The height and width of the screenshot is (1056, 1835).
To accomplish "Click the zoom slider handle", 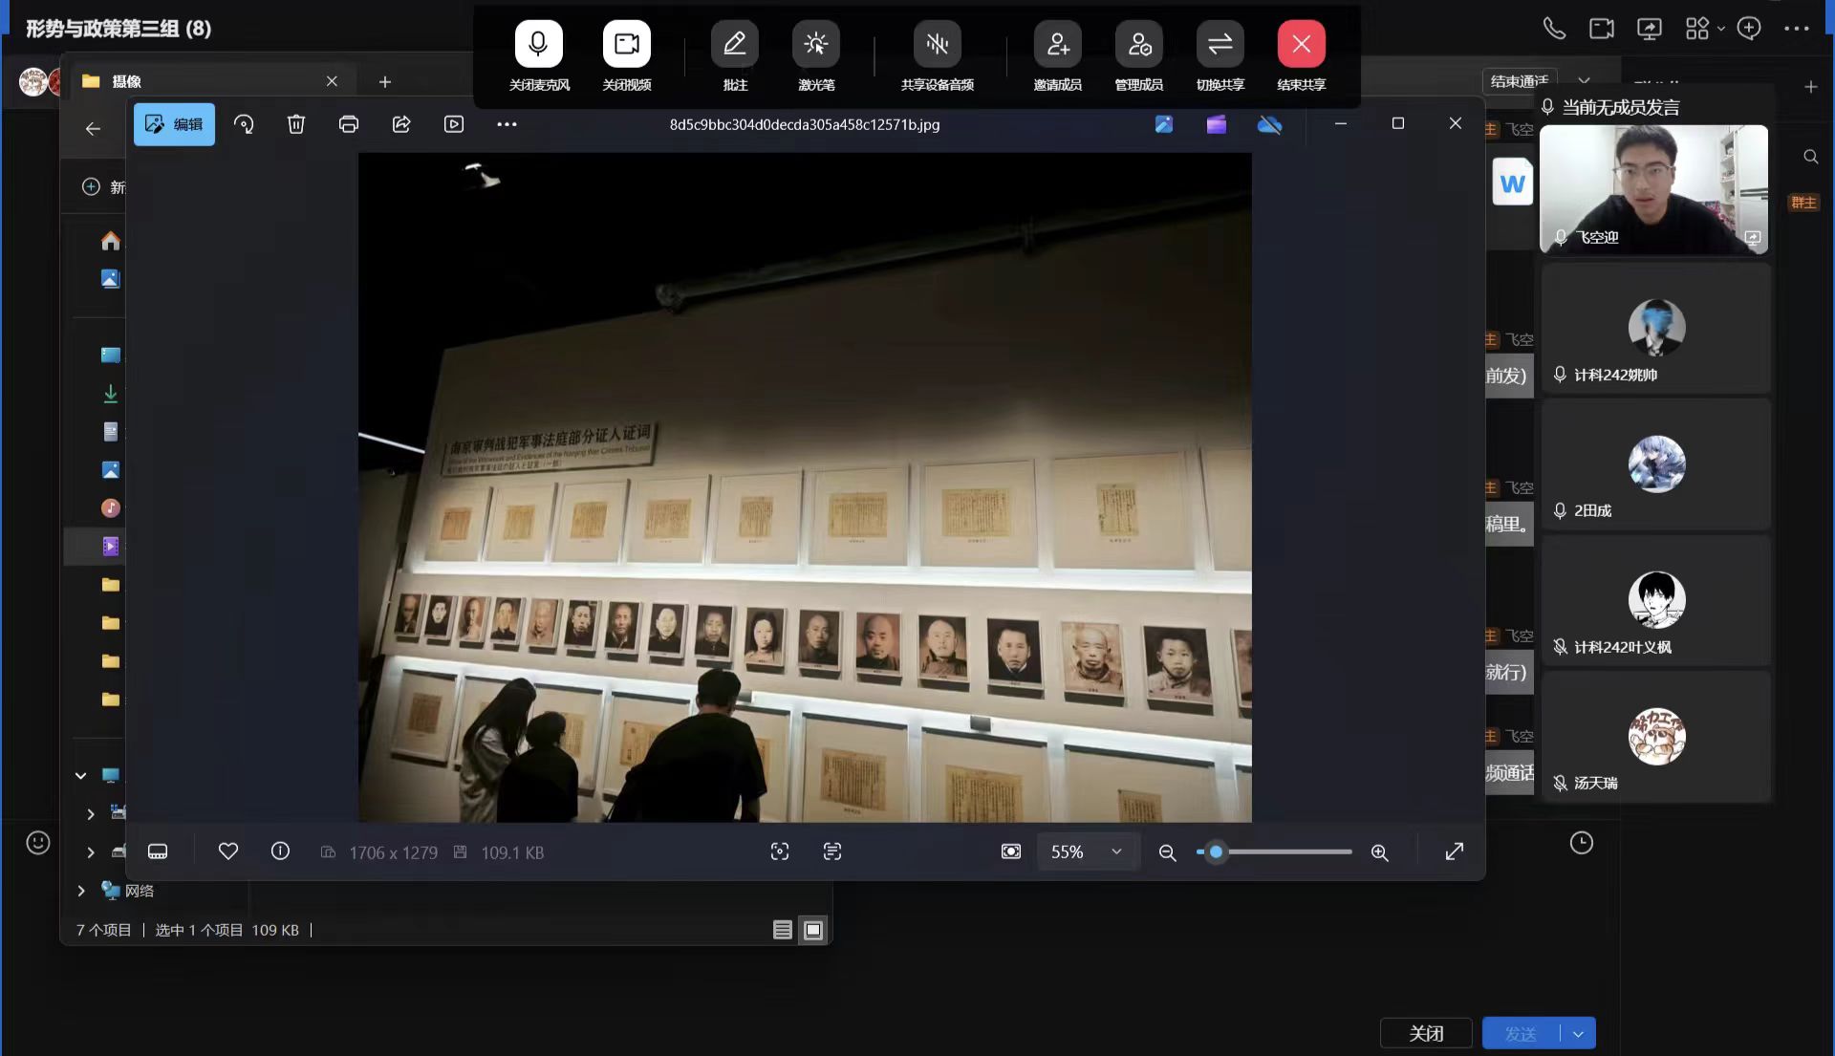I will (1216, 851).
